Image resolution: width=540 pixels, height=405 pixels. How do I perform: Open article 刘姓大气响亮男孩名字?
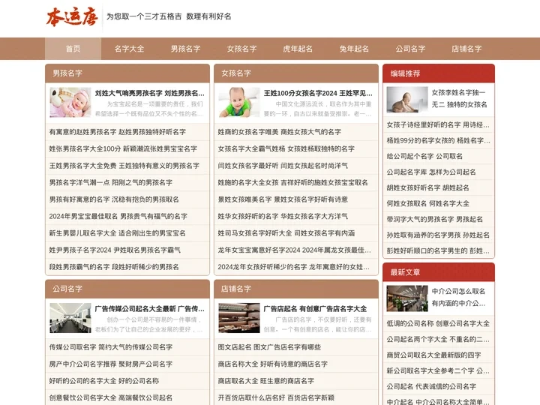(x=150, y=93)
